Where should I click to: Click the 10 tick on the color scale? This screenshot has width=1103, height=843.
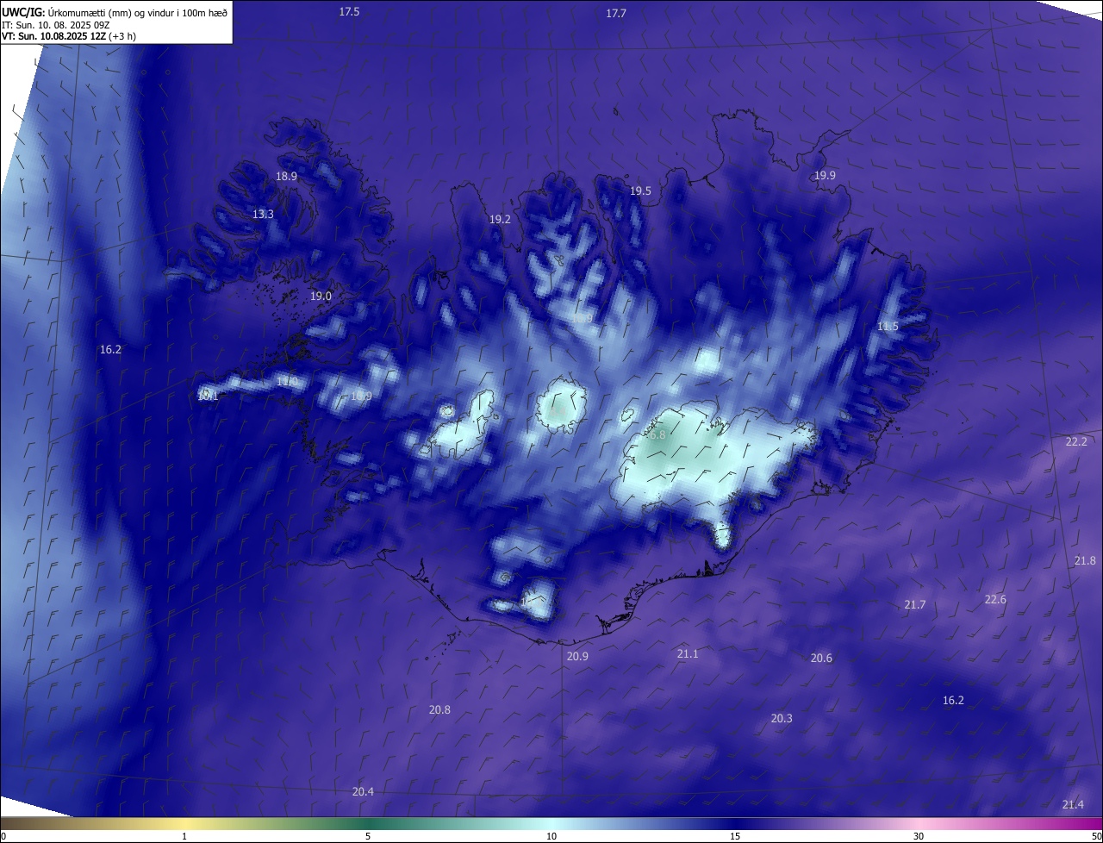coord(551,837)
